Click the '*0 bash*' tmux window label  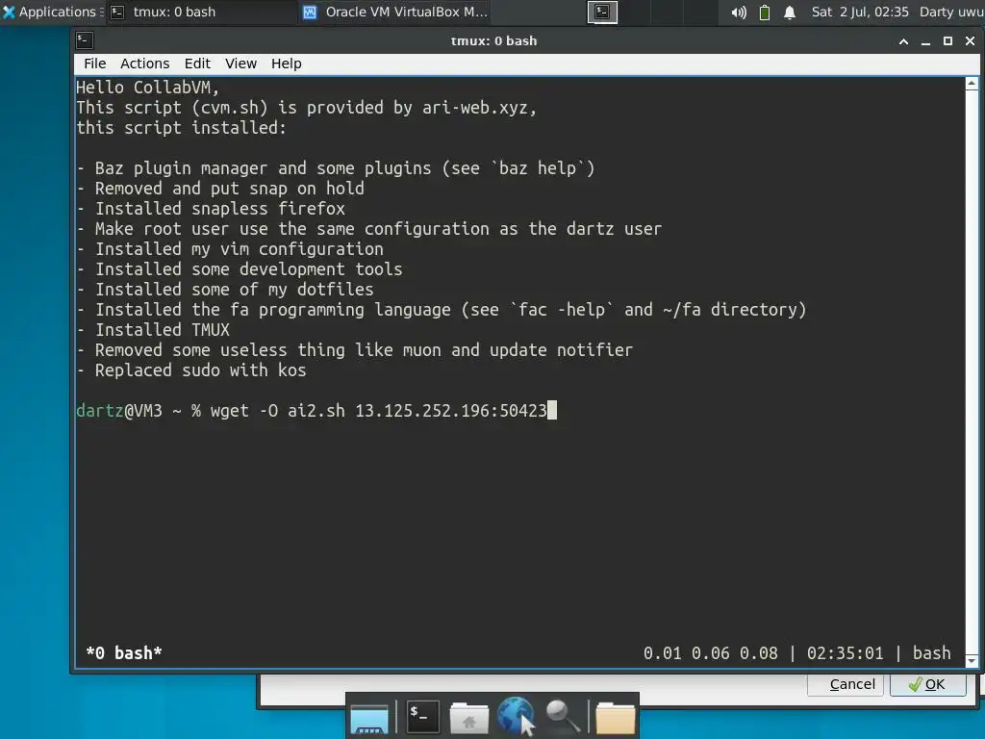tap(124, 653)
